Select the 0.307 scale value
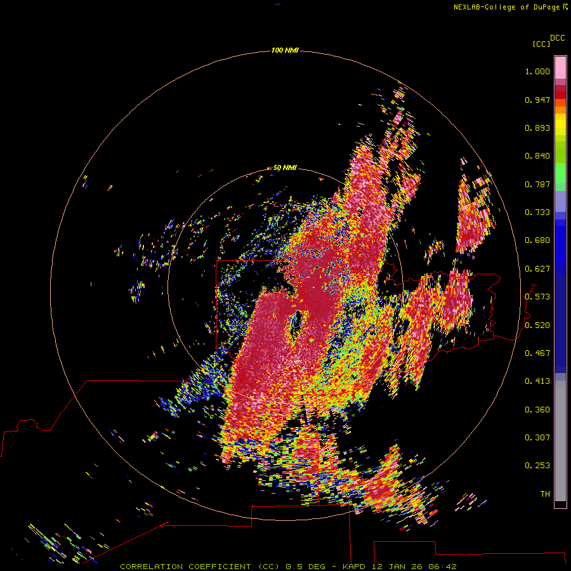Viewport: 571px width, 571px height. pos(537,438)
